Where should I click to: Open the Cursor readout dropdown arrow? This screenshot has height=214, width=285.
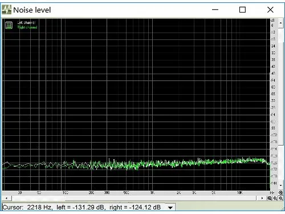[x=170, y=208]
